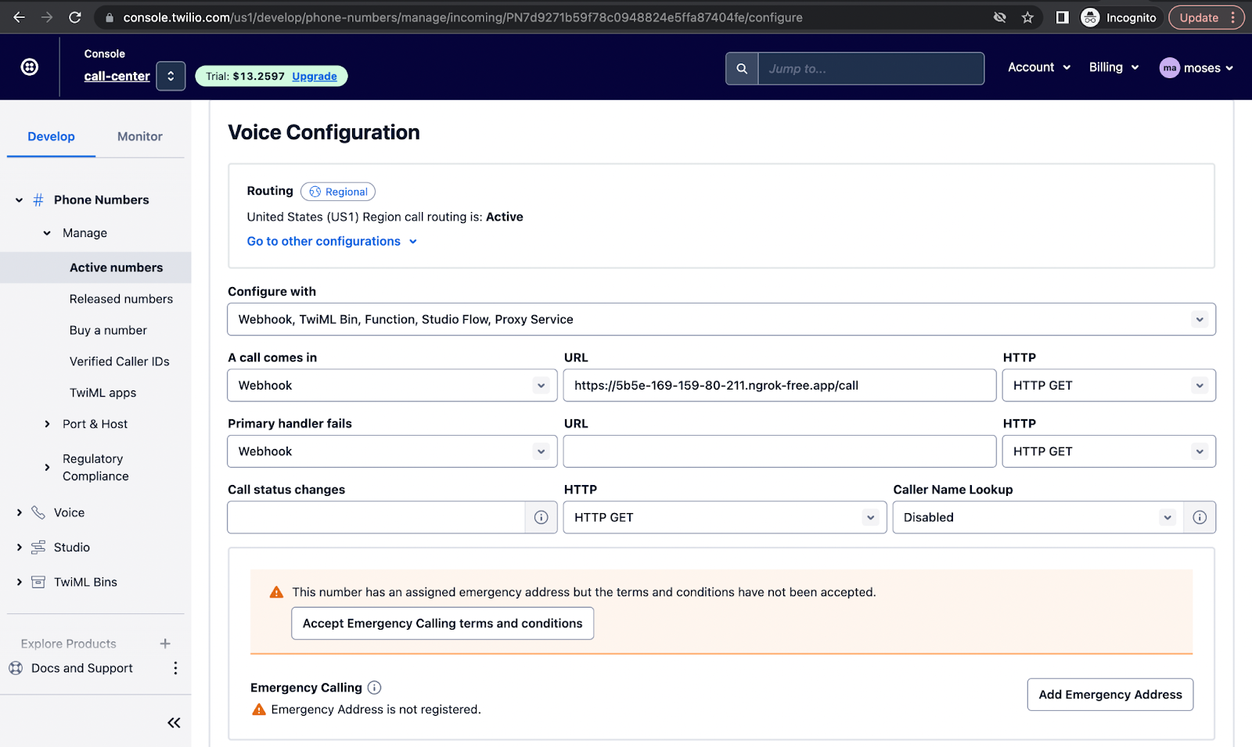Image resolution: width=1252 pixels, height=747 pixels.
Task: Open the Caller Name Lookup dropdown
Action: click(x=1038, y=517)
